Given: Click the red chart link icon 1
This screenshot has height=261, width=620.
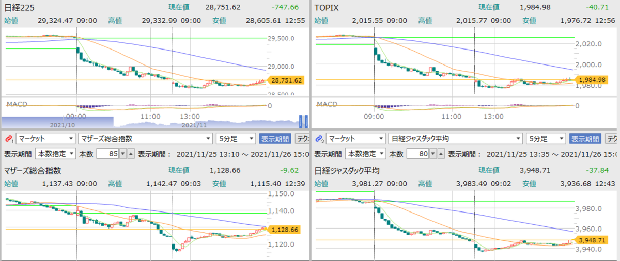Looking at the screenshot, I should point(9,139).
